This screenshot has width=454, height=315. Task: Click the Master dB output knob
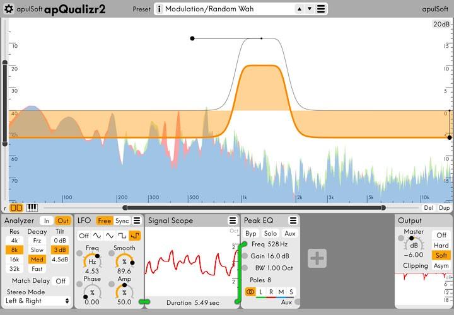pyautogui.click(x=414, y=244)
